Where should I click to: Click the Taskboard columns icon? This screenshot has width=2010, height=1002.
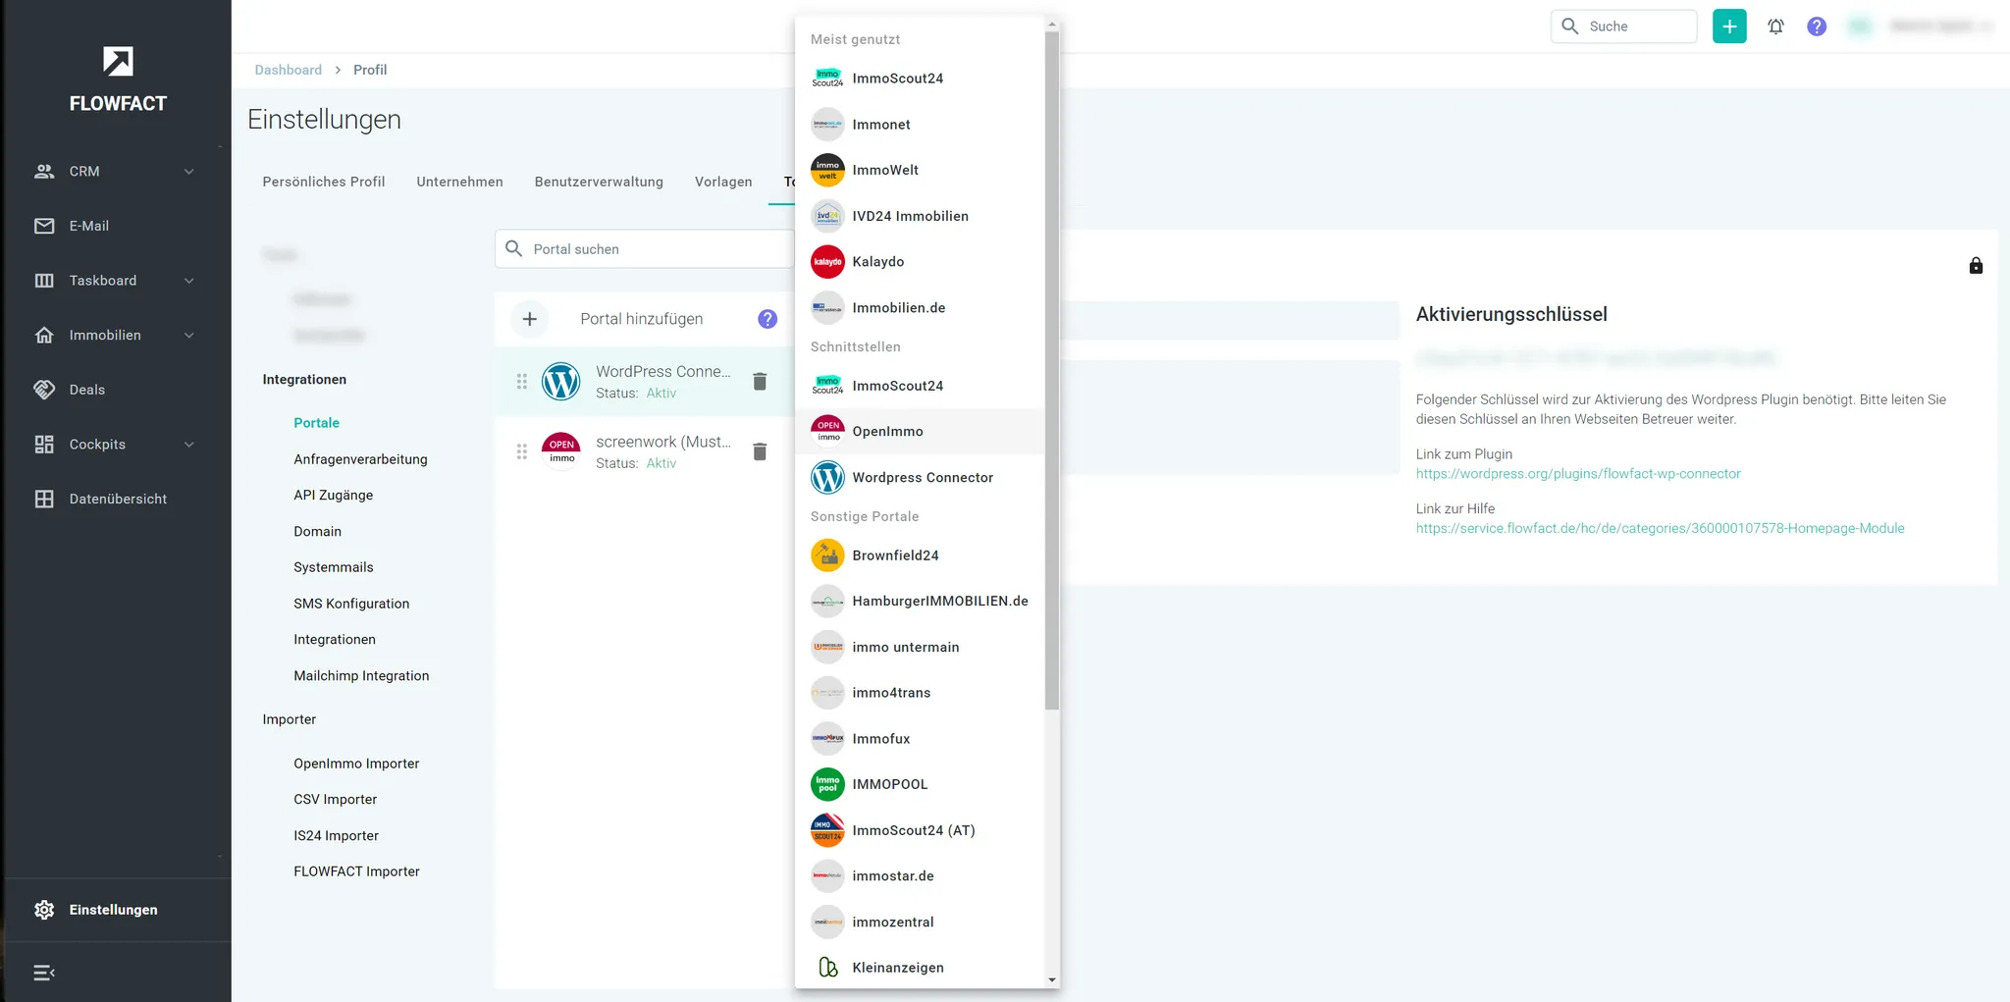[x=44, y=281]
